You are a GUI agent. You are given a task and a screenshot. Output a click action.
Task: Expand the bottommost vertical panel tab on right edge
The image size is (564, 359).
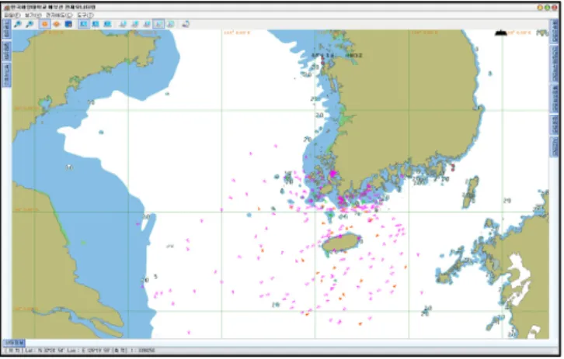(555, 147)
